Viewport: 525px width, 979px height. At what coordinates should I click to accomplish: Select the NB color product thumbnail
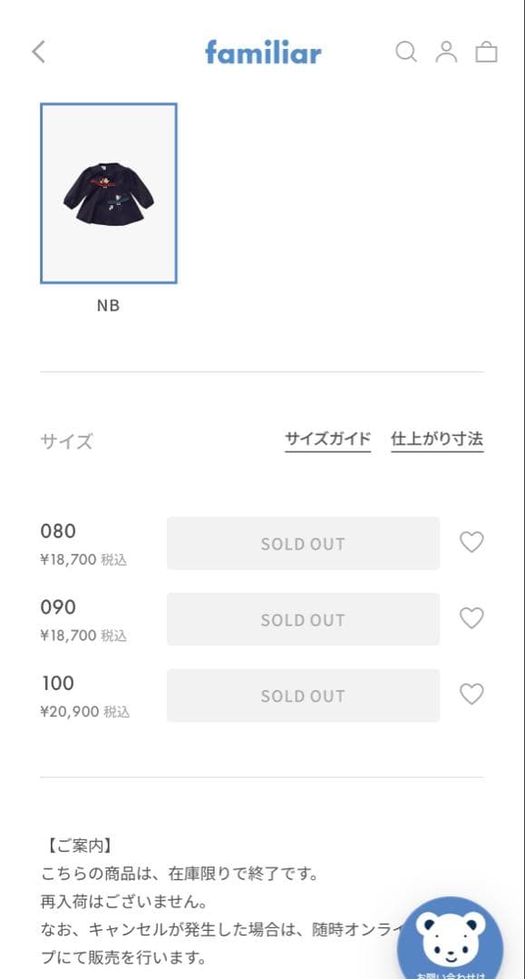109,192
